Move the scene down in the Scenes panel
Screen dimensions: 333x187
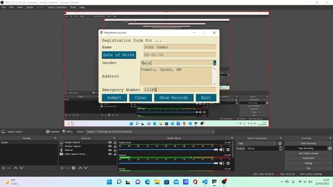(x=21, y=168)
